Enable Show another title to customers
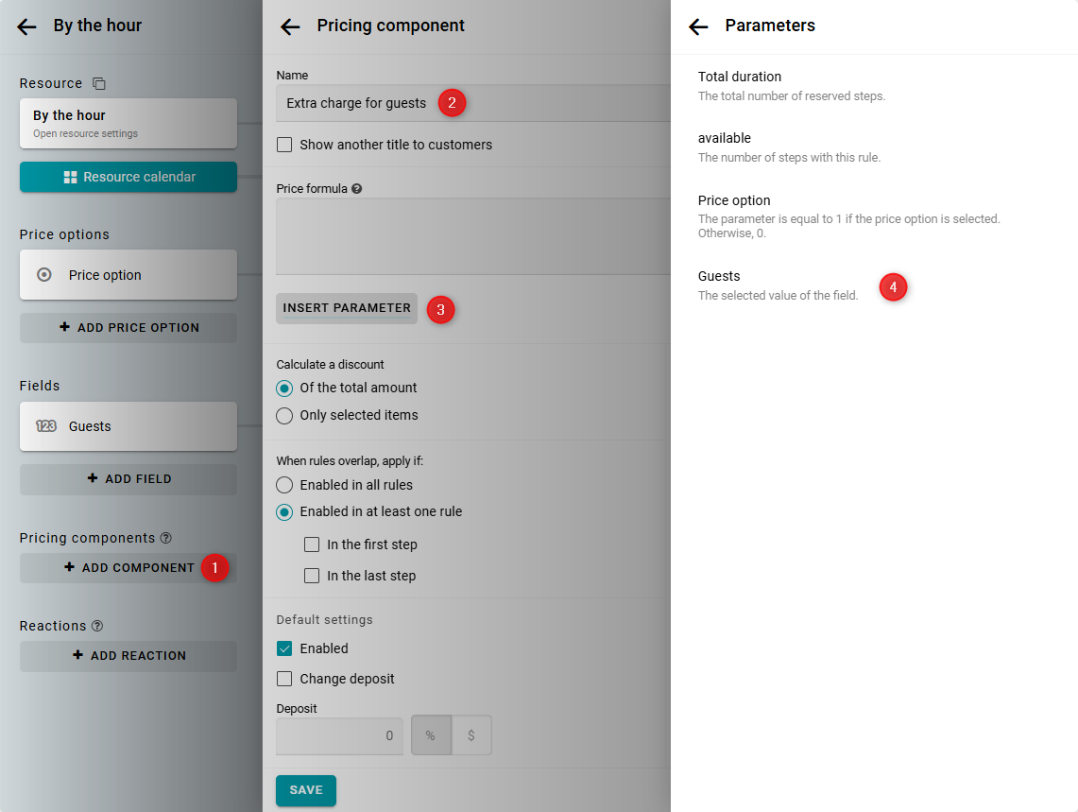The width and height of the screenshot is (1078, 812). click(284, 146)
